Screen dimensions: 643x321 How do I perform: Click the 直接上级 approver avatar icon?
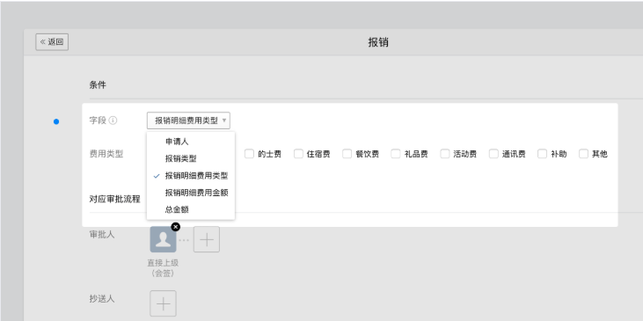pyautogui.click(x=164, y=239)
